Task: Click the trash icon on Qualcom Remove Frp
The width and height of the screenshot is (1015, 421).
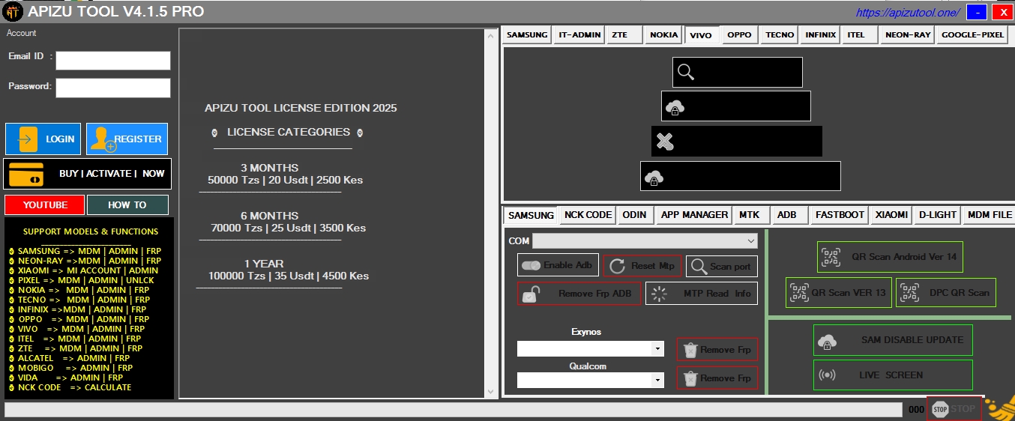Action: [690, 378]
